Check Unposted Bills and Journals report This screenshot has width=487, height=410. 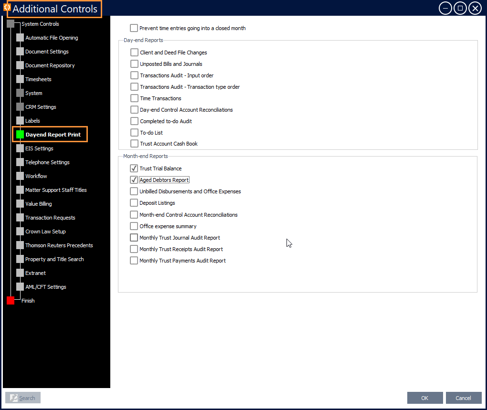[135, 64]
